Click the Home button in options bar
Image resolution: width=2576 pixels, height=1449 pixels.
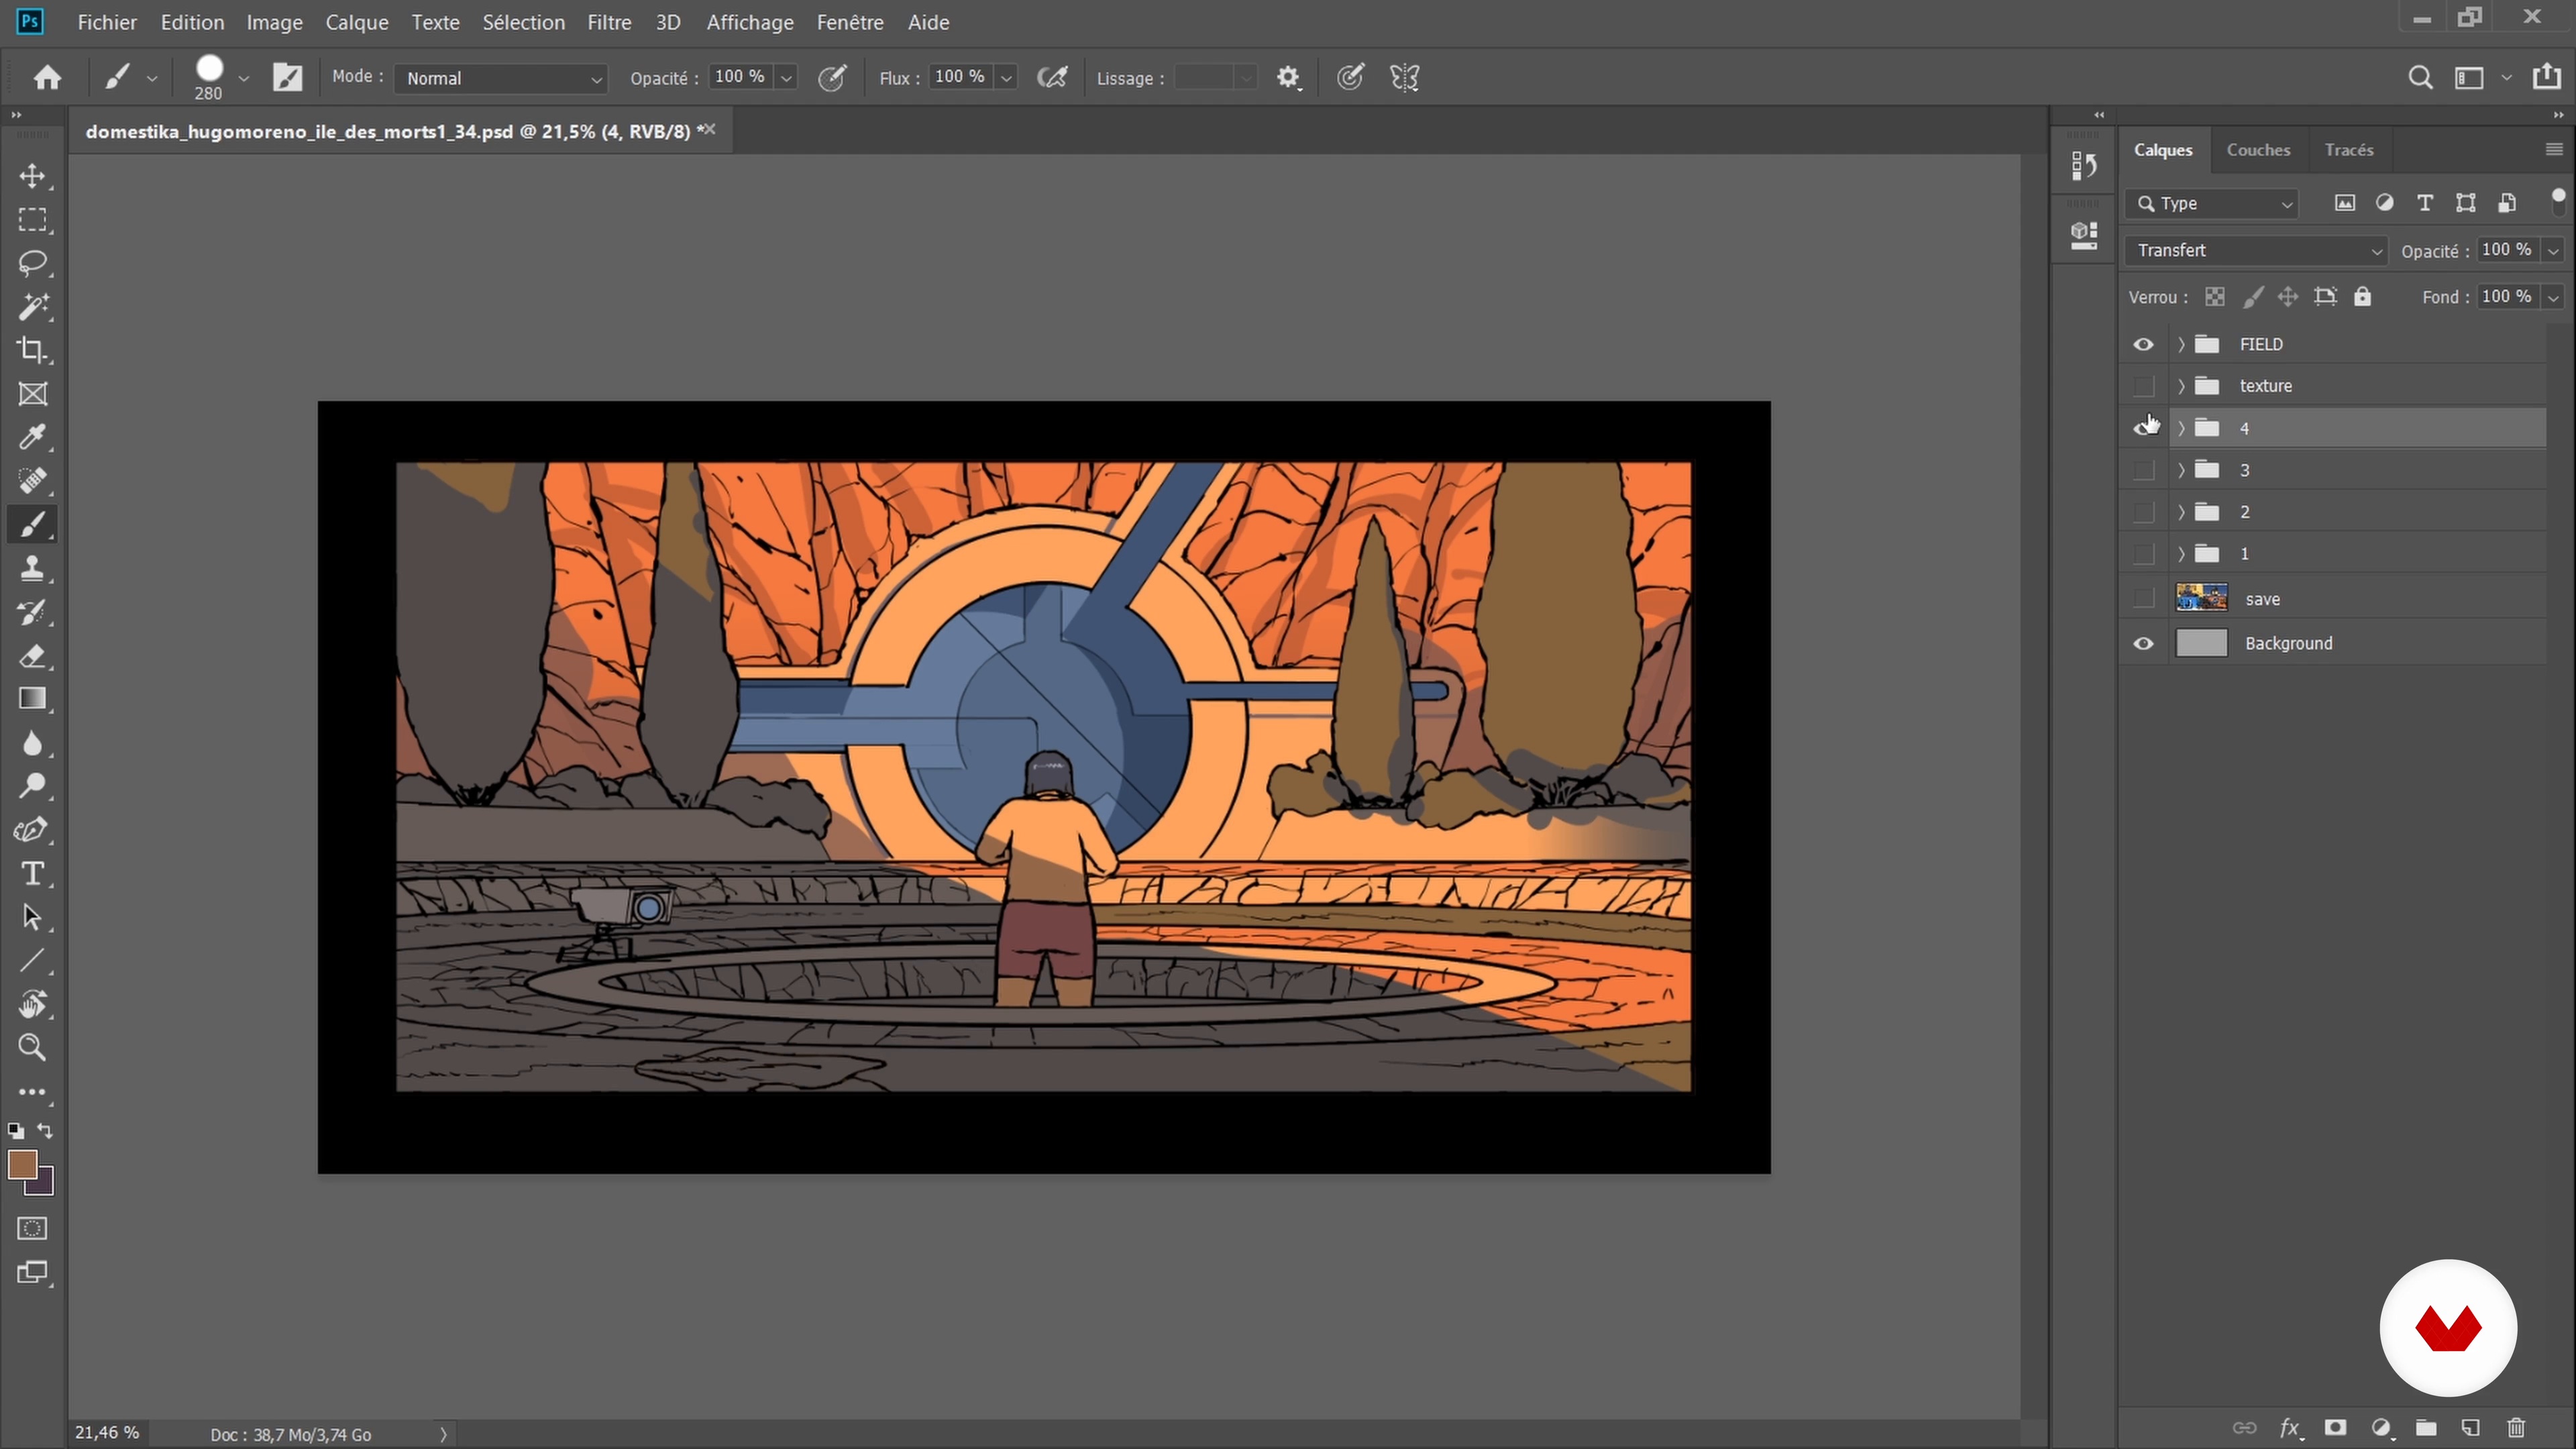tap(47, 78)
